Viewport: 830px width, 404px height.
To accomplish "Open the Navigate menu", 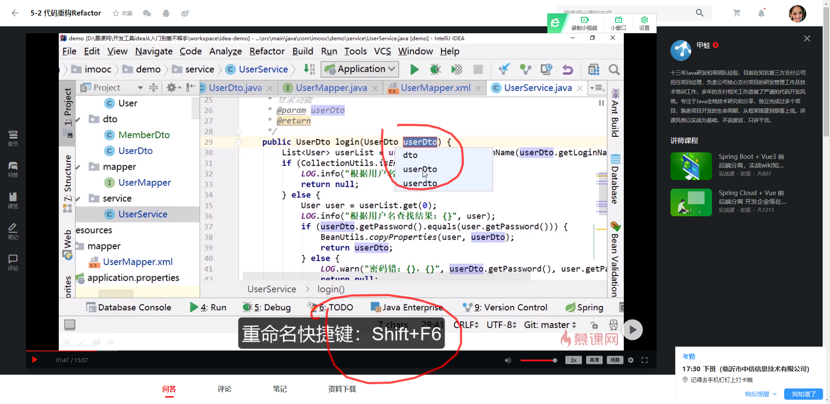I will pyautogui.click(x=154, y=51).
